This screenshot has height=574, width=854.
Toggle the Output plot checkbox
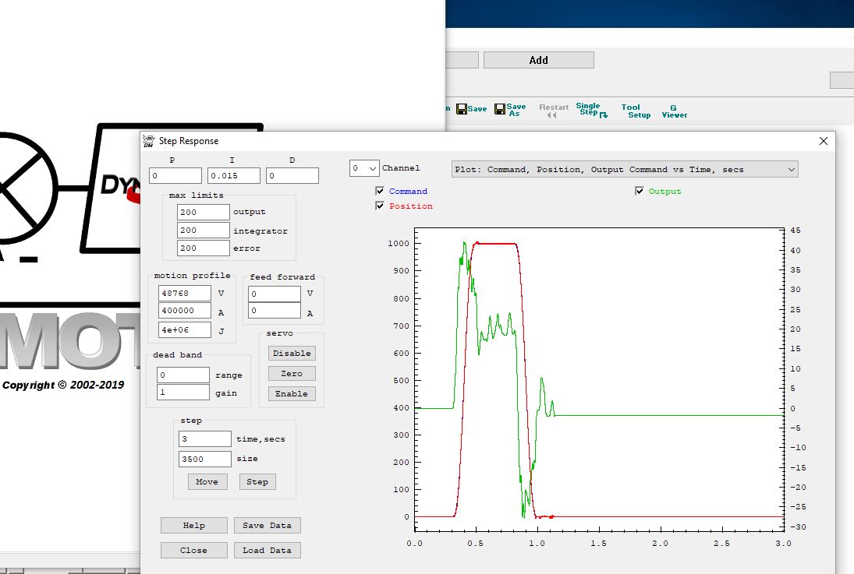click(x=640, y=191)
